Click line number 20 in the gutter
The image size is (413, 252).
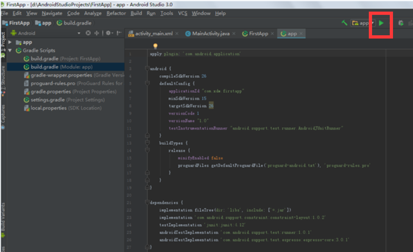click(x=129, y=195)
